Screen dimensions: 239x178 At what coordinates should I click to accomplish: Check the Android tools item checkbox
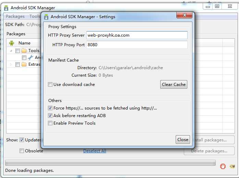24,58
